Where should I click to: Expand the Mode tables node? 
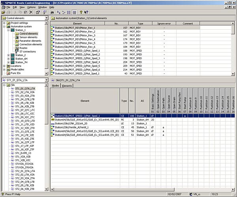click(x=4, y=69)
